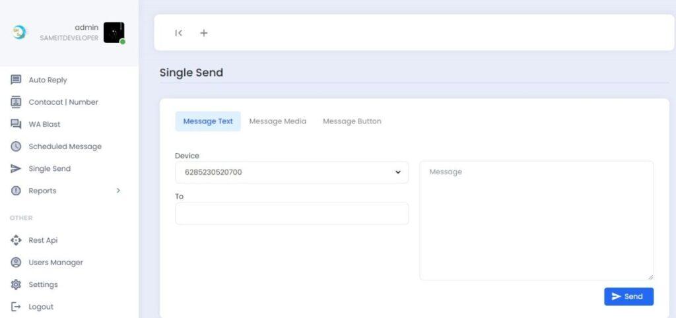The image size is (676, 318).
Task: Click inside the Message text area
Action: (x=536, y=220)
